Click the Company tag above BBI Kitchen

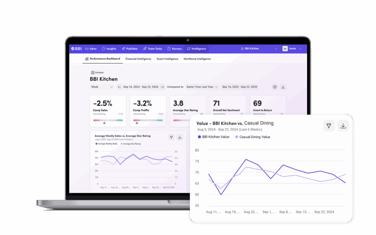[97, 72]
